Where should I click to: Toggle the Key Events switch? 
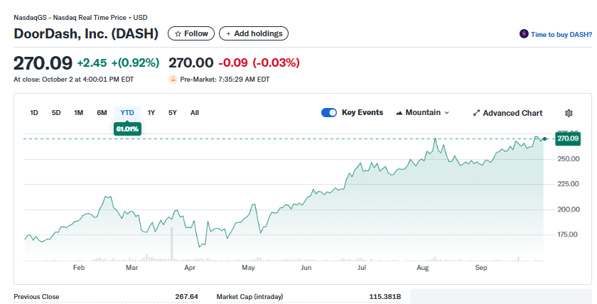click(329, 112)
